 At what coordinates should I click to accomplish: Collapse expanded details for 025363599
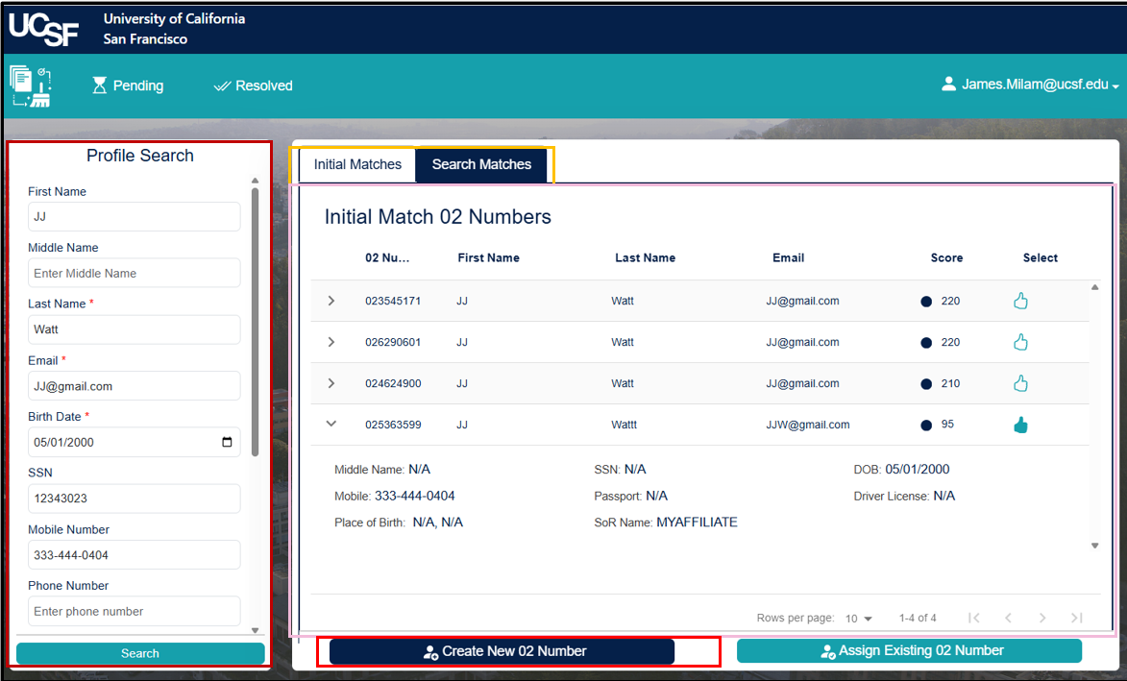click(x=331, y=424)
